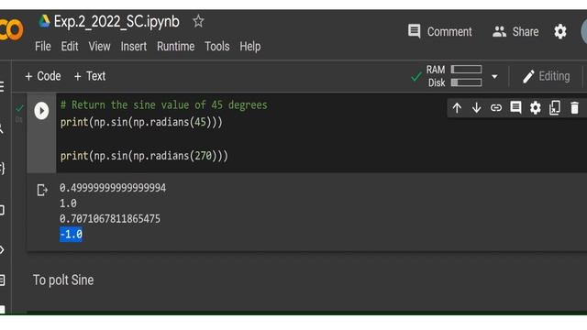The image size is (587, 330).
Task: Click the comment line about sine of 45 degrees
Action: point(164,104)
